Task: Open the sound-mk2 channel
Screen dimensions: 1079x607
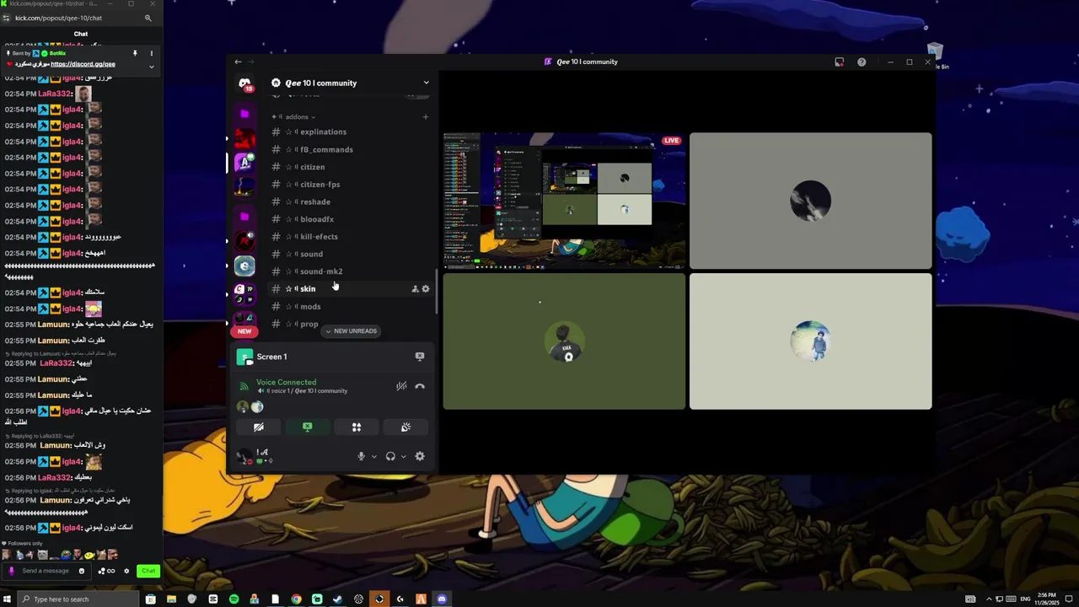Action: click(351, 271)
